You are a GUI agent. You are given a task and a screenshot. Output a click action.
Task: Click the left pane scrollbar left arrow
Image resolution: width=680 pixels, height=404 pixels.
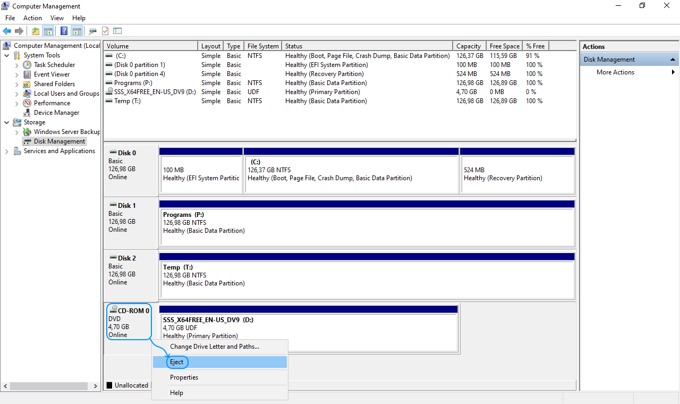[6, 386]
